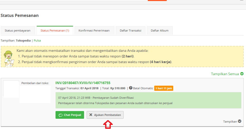This screenshot has height=129, width=246.
Task: Click the 'Pembayaran Sudah Diverifikasi' status line
Action: point(96,98)
